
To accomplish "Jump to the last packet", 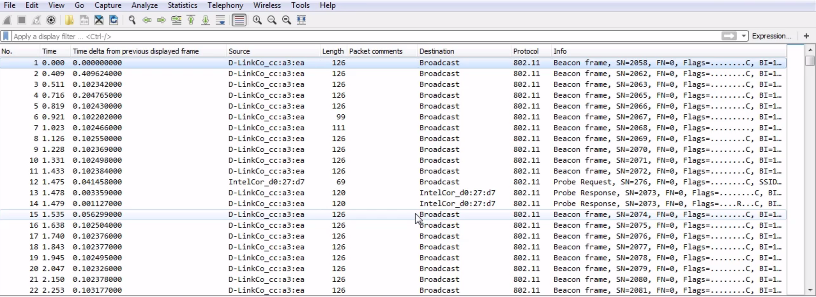I will pyautogui.click(x=206, y=20).
